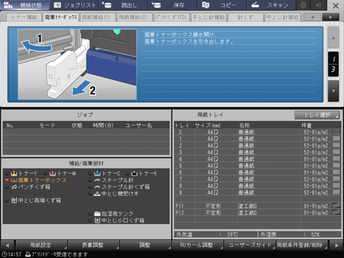Select the 用紙補給(1) guidance tab
This screenshot has height=258, width=344.
coord(98,17)
